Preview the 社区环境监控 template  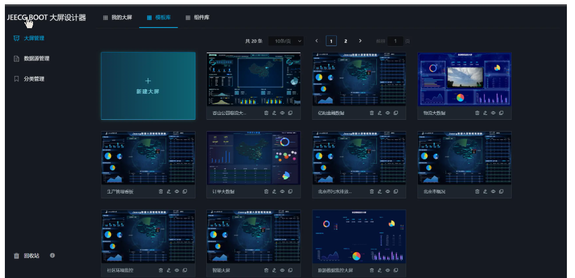click(x=177, y=270)
